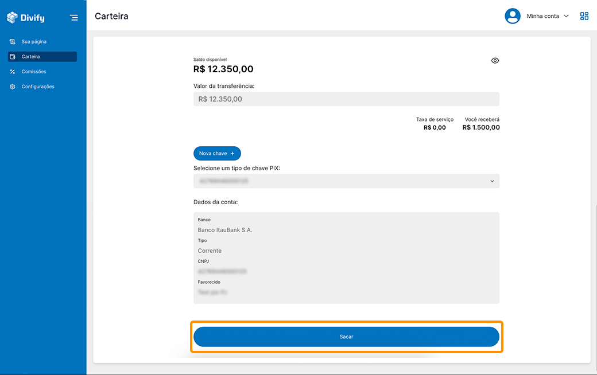The image size is (597, 375).
Task: Expand the Minha conta chevron
Action: click(567, 16)
